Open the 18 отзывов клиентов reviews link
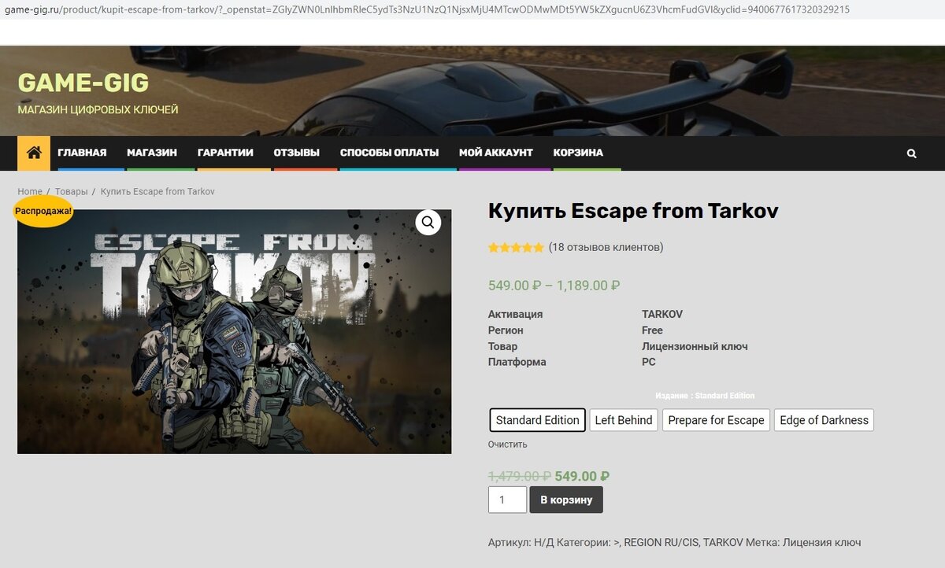 point(606,247)
